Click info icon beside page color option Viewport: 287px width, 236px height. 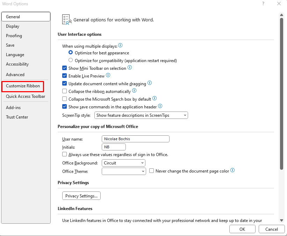coord(232,171)
